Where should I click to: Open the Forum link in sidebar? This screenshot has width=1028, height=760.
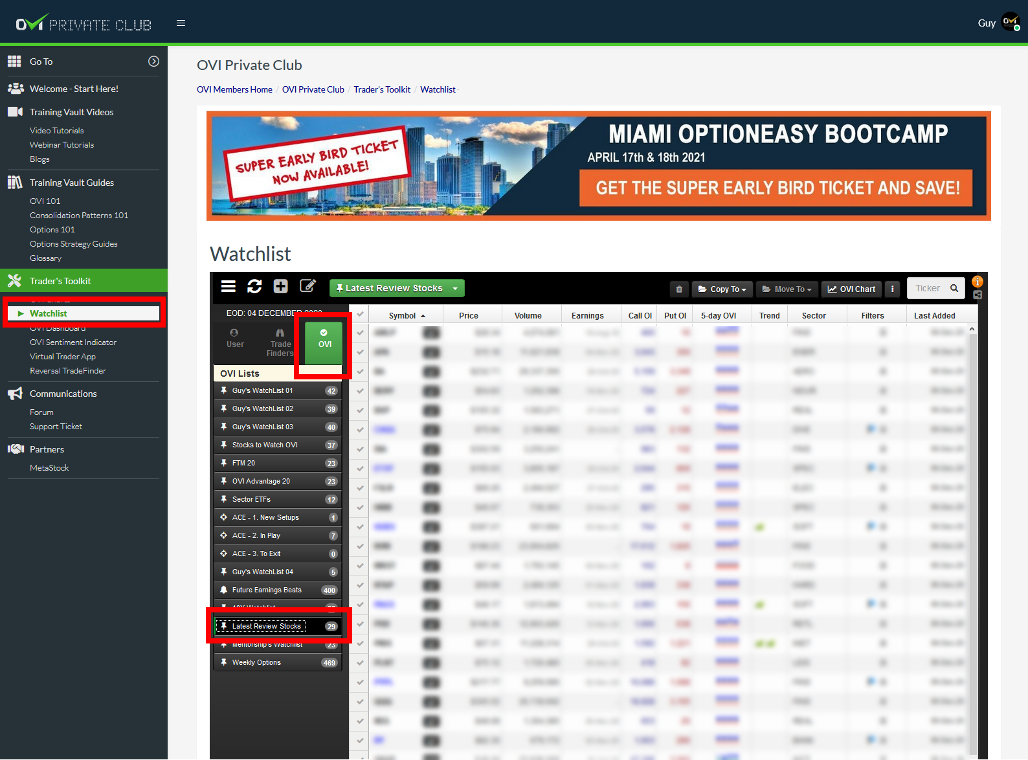pos(41,412)
